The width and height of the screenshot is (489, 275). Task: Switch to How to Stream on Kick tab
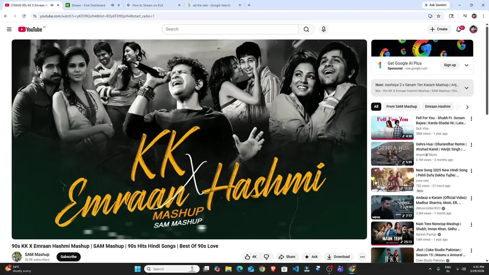(x=154, y=5)
